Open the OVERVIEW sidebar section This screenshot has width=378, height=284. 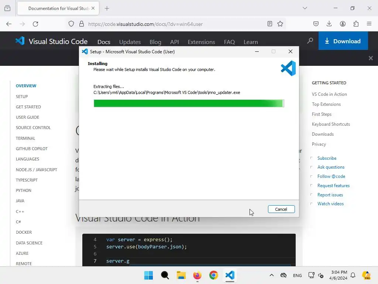pos(26,86)
